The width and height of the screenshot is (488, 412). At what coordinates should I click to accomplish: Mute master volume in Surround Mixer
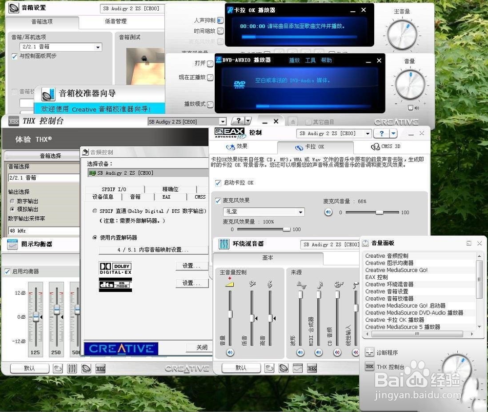230,352
